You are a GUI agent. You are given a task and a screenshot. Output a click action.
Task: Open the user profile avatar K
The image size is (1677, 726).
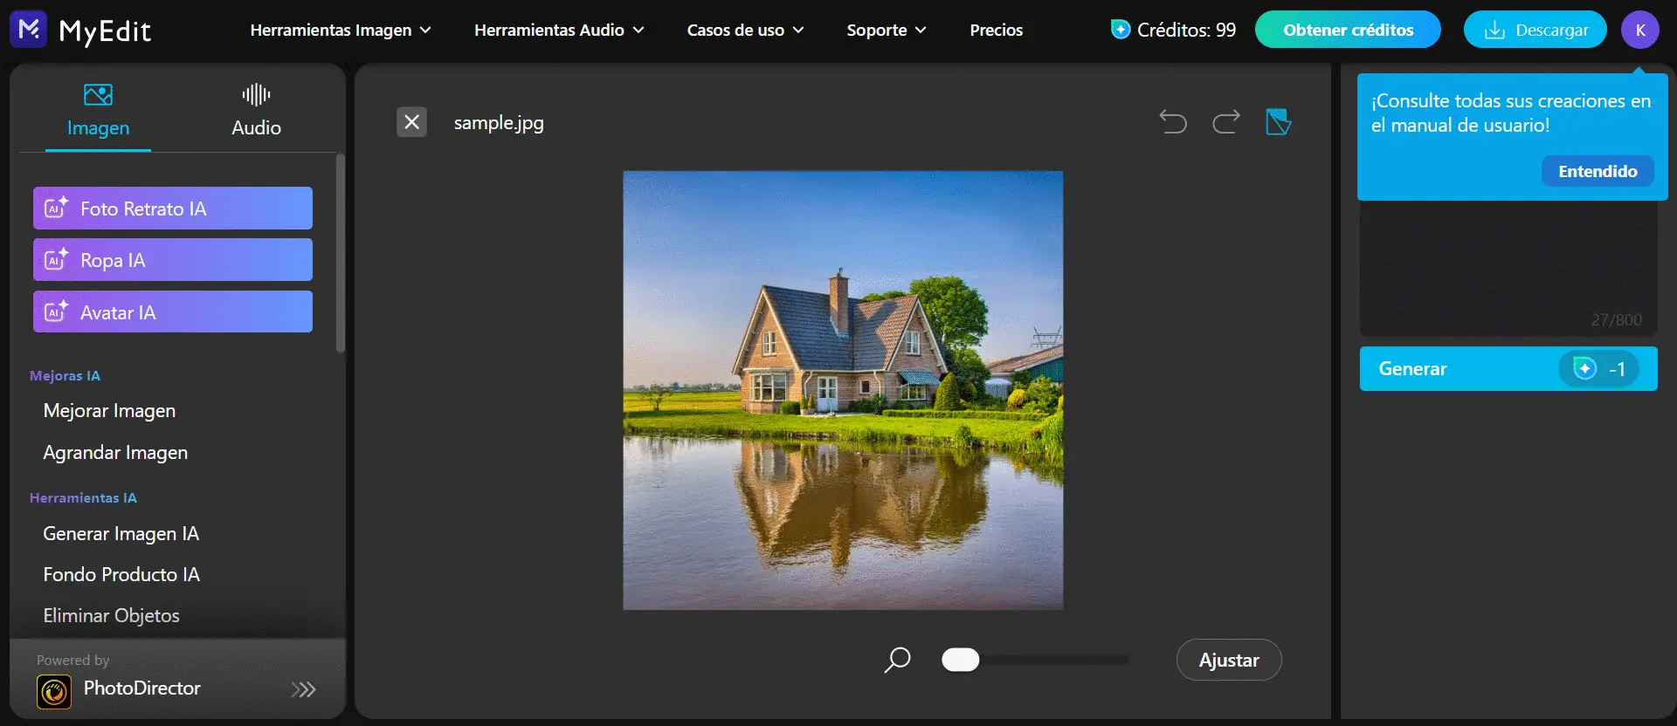click(1640, 30)
